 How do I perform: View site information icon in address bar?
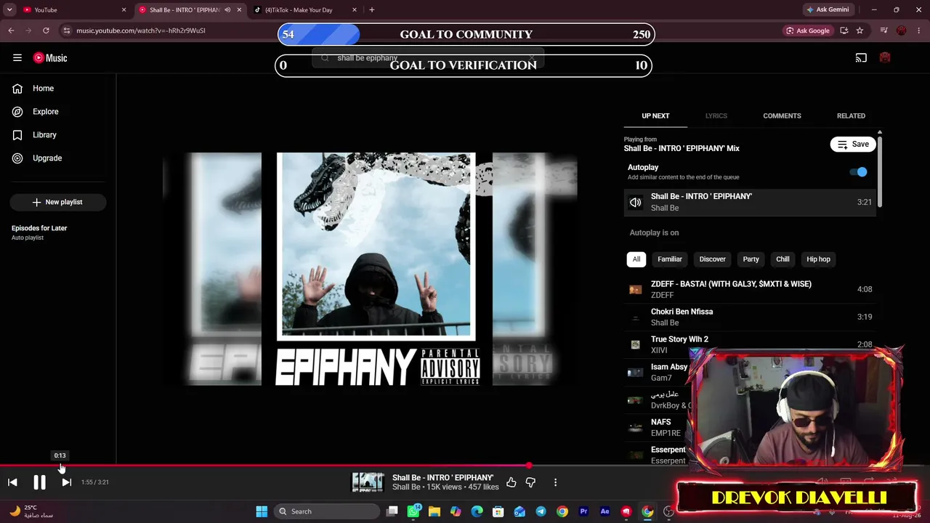coord(66,31)
